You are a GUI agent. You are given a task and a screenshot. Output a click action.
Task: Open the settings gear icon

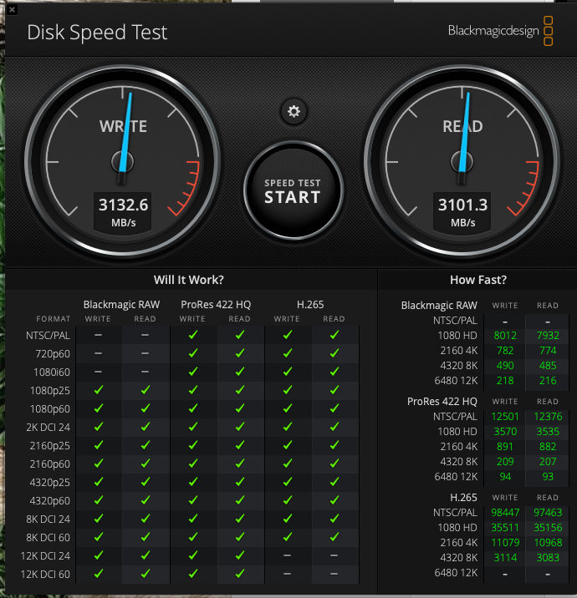click(x=294, y=112)
